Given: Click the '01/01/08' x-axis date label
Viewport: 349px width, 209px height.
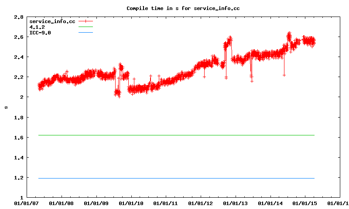Looking at the screenshot, I should pyautogui.click(x=61, y=203).
